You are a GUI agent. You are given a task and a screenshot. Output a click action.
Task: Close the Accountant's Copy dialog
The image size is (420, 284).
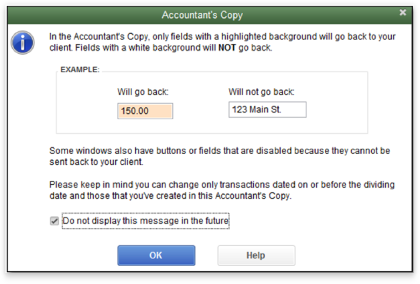tap(403, 13)
